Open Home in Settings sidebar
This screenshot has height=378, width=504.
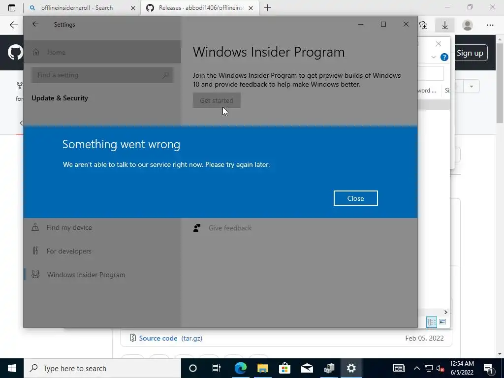102,52
